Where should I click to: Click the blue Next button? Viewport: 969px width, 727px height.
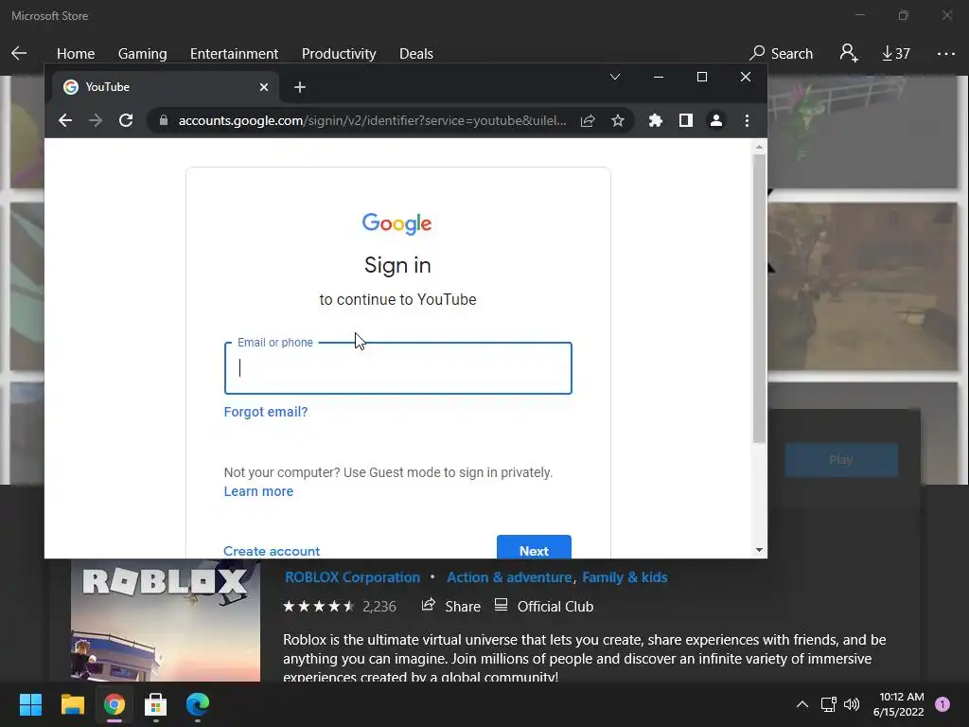(534, 547)
